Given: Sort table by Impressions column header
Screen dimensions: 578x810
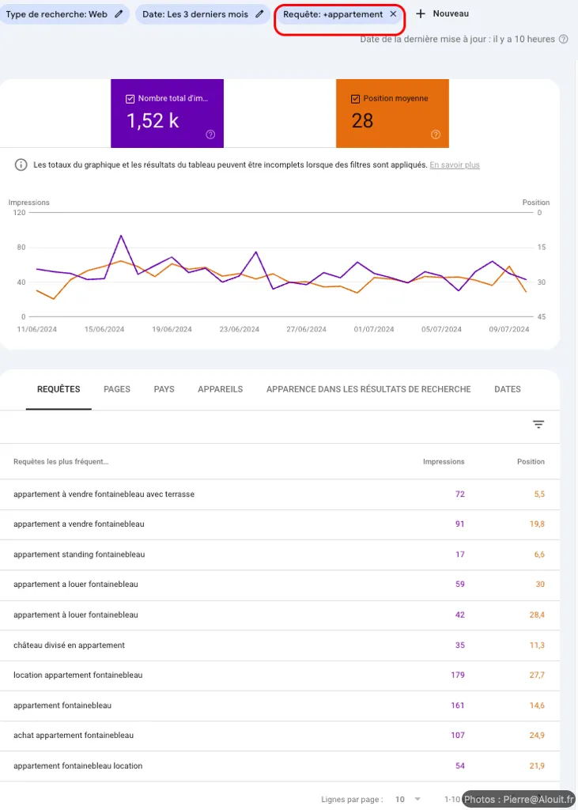Looking at the screenshot, I should pyautogui.click(x=444, y=461).
